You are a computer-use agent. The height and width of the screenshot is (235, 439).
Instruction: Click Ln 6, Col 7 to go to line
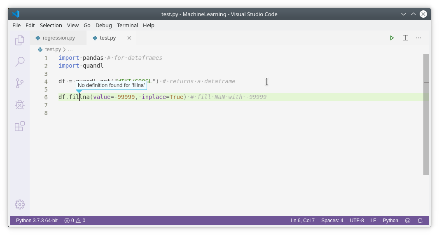pos(303,221)
